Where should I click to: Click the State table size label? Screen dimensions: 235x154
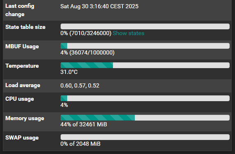(25, 27)
